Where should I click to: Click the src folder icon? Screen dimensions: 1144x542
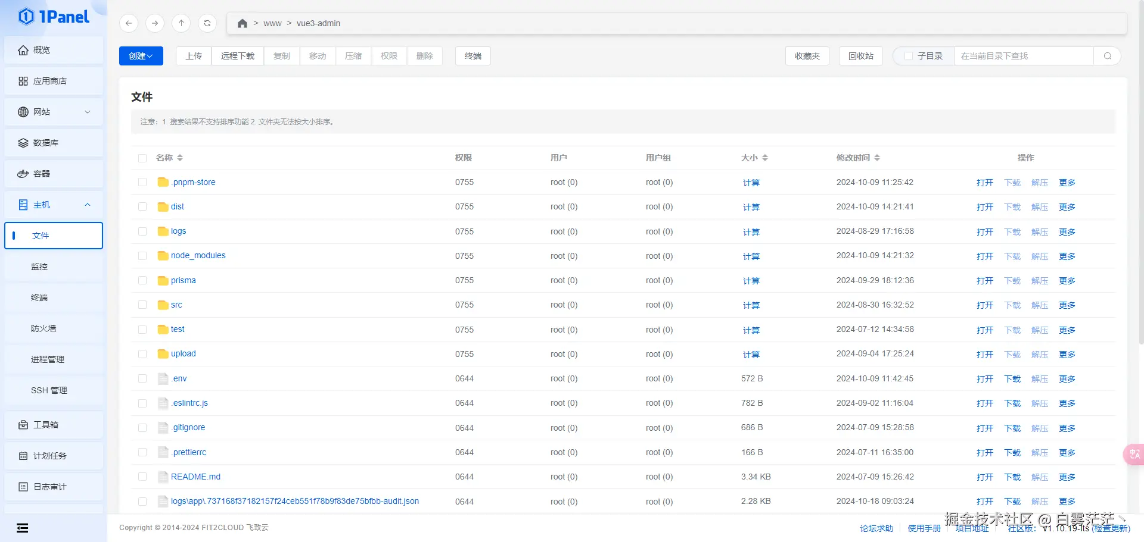163,305
